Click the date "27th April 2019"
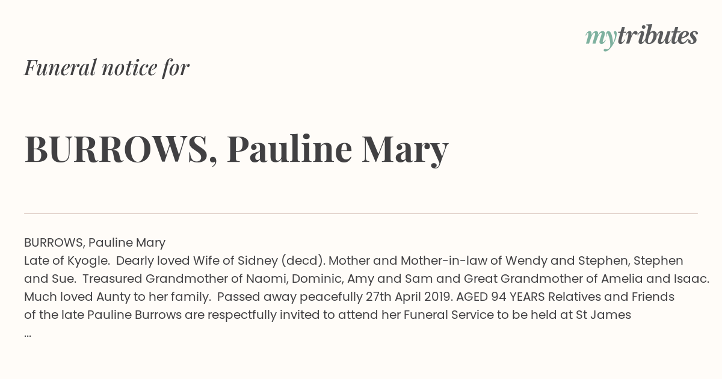 (408, 297)
